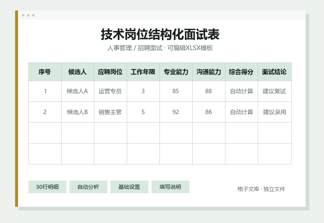Viewport: 324px width, 223px height.
Task: Click the 30行明细 tag button
Action: pyautogui.click(x=47, y=187)
